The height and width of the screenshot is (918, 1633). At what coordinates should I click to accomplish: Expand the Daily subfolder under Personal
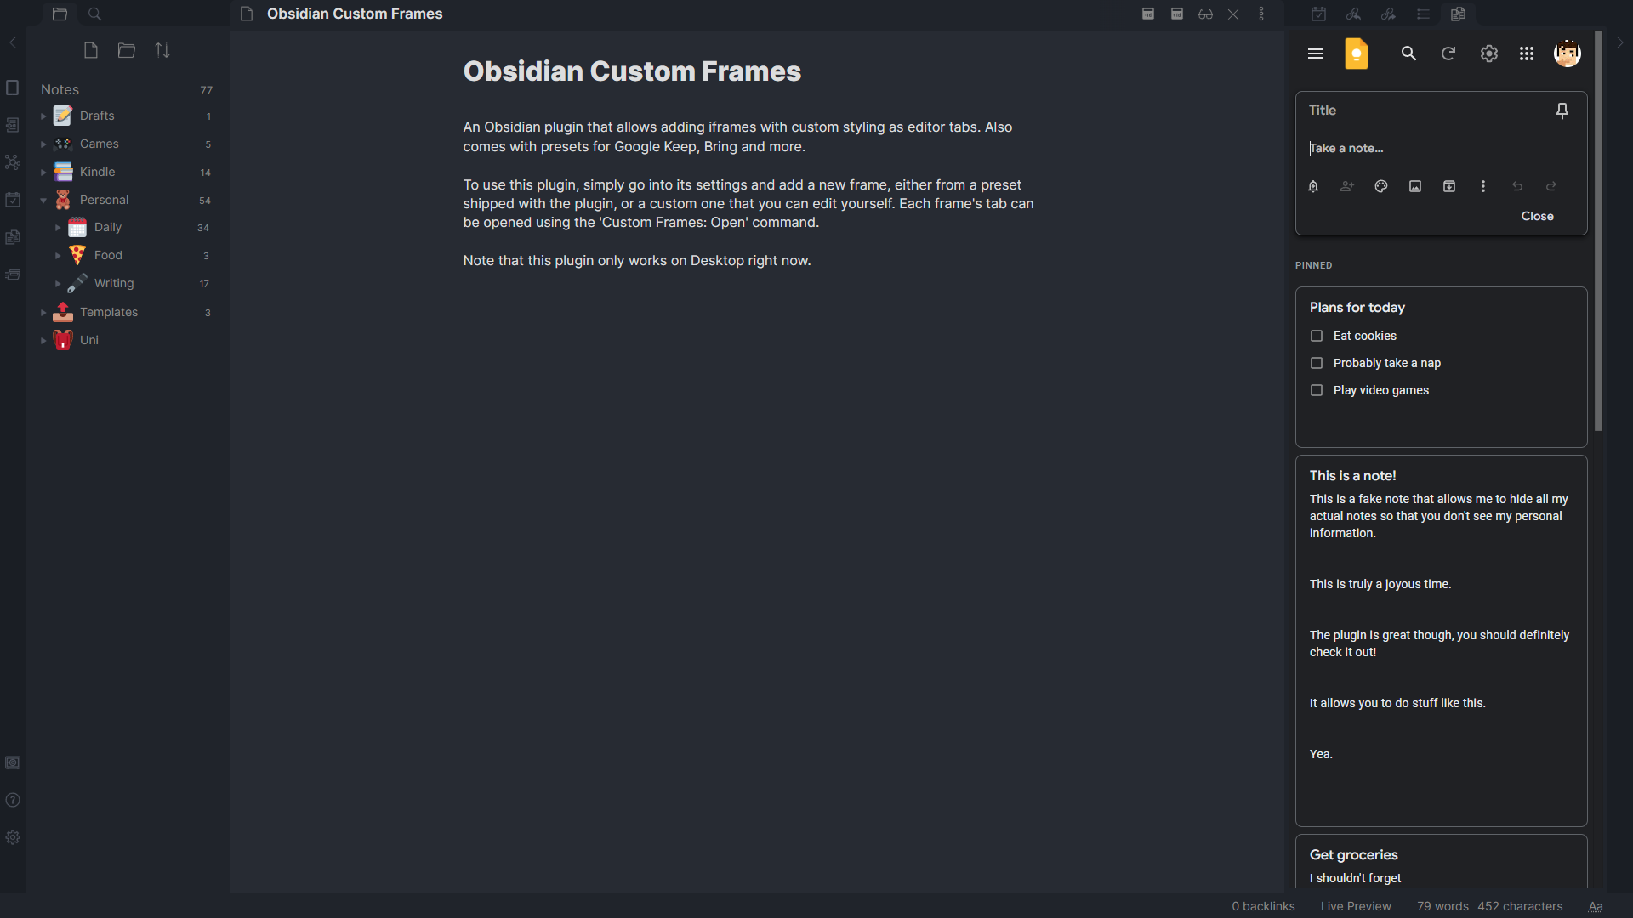click(57, 226)
